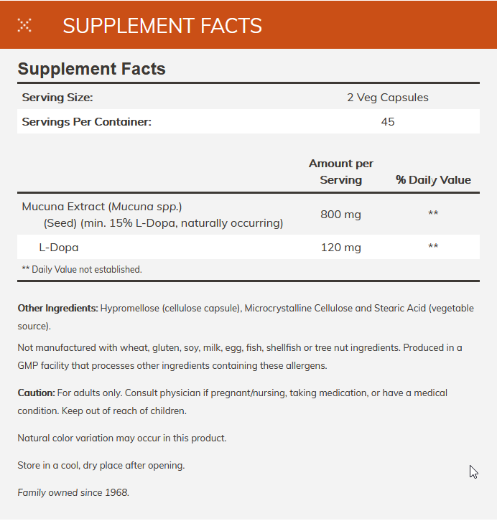Click the % Daily Value column header

[x=433, y=179]
